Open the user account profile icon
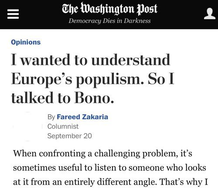The height and width of the screenshot is (188, 218). click(x=210, y=13)
